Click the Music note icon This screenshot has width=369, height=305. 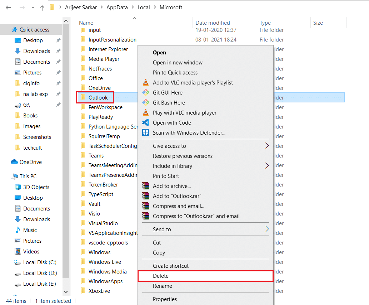(18, 230)
